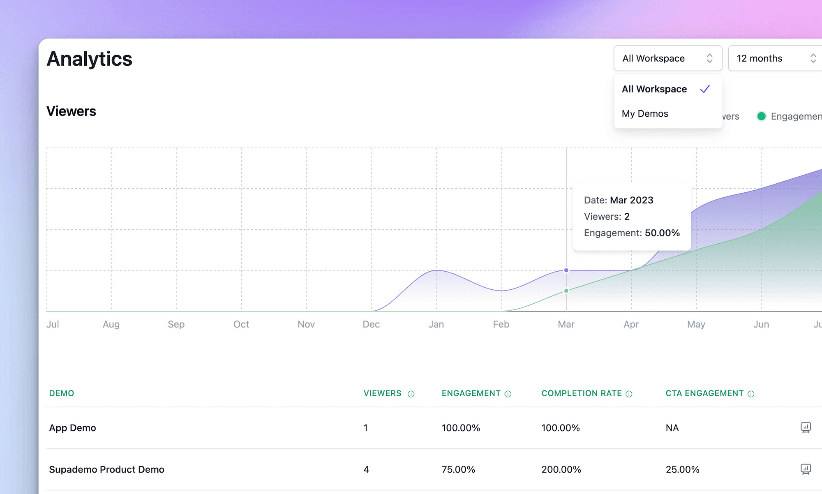This screenshot has width=822, height=494.
Task: Click the info icon beside CTA ENGAGEMENT
Action: click(751, 393)
